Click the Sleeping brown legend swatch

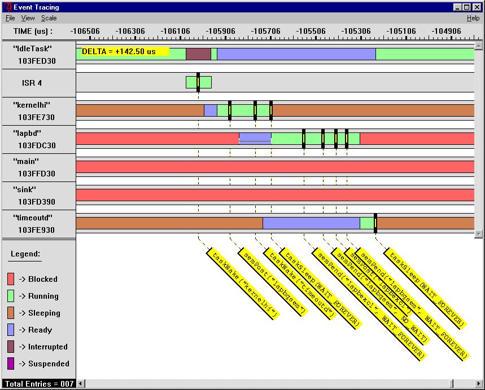[x=11, y=313]
